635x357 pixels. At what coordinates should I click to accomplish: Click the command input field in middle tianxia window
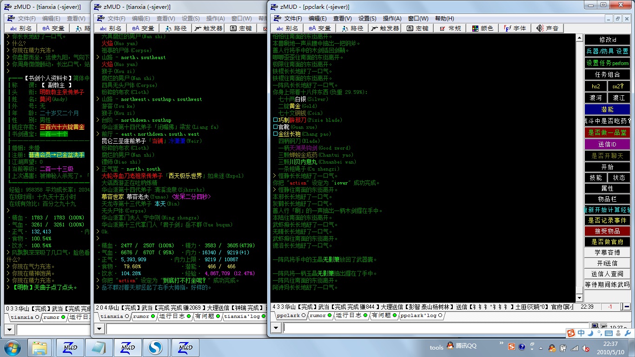point(186,329)
